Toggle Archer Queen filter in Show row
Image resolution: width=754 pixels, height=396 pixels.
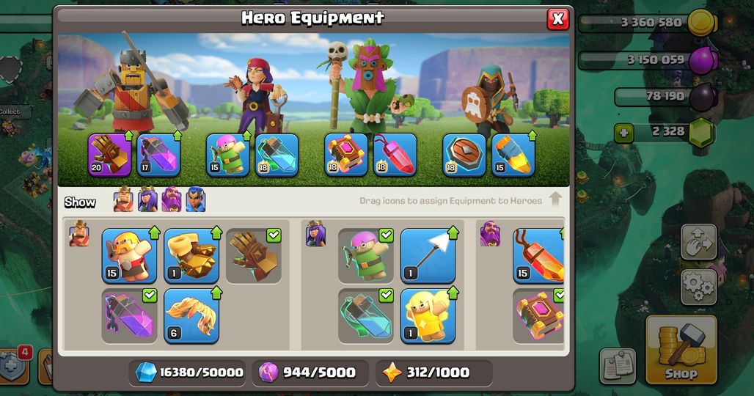pos(147,199)
